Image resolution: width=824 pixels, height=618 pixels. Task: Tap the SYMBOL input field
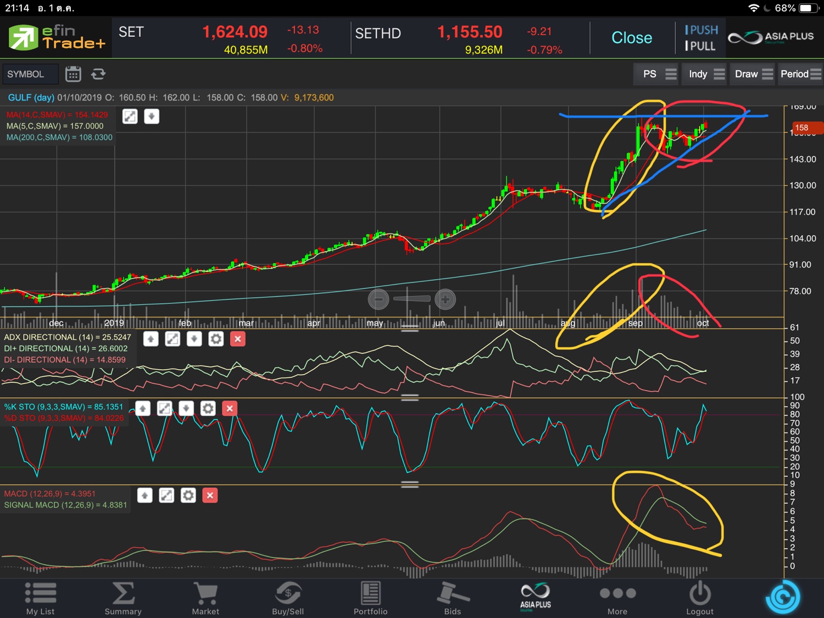[x=30, y=74]
